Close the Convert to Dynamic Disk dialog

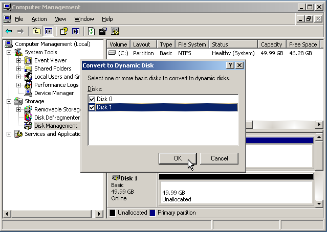pyautogui.click(x=239, y=65)
